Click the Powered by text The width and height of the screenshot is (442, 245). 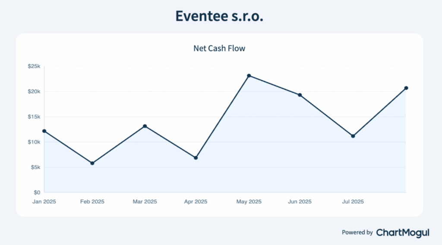(x=357, y=232)
